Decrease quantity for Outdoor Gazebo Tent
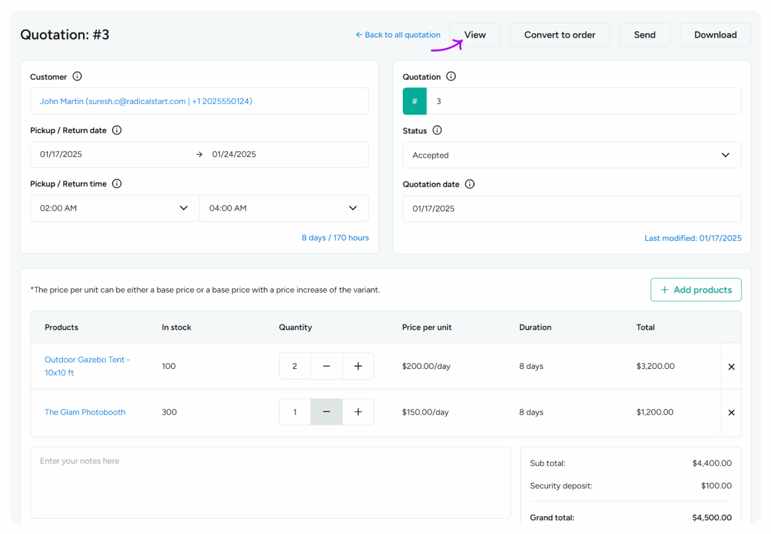771x534 pixels. (326, 366)
